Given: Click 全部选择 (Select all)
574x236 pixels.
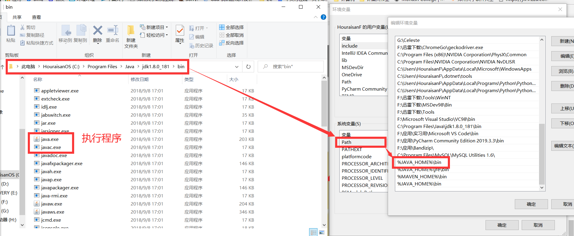Looking at the screenshot, I should coord(231,28).
